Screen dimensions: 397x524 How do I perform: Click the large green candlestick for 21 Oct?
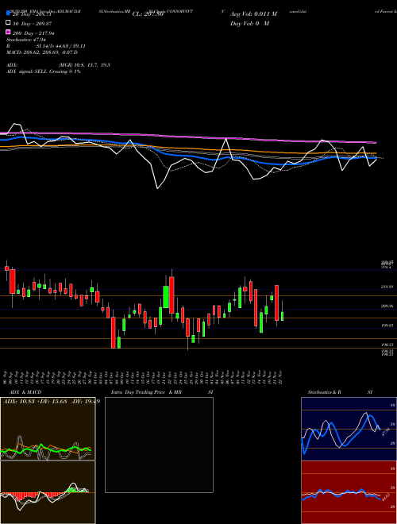166,297
